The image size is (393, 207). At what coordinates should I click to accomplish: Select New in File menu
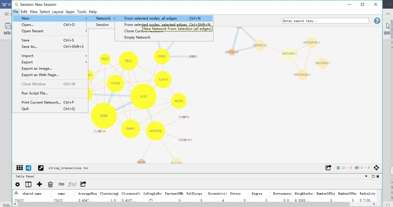click(50, 18)
